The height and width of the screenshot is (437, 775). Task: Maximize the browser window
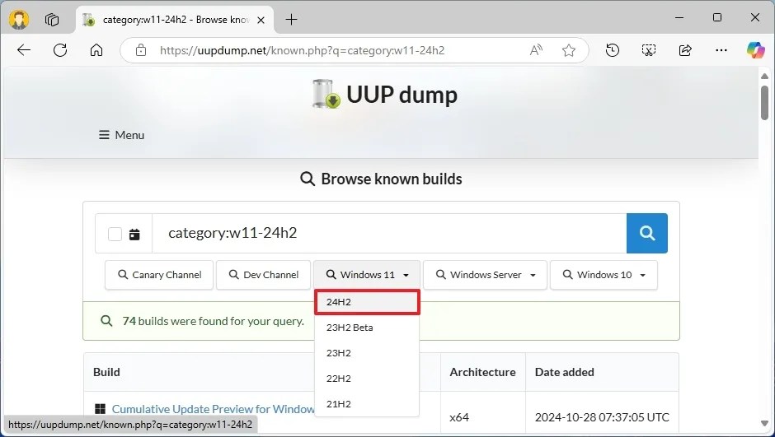pyautogui.click(x=717, y=18)
